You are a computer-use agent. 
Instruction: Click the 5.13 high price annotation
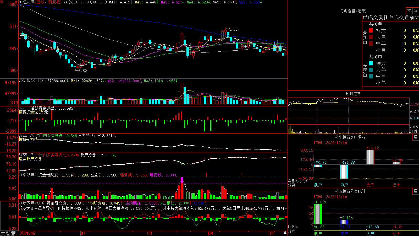coord(233,29)
